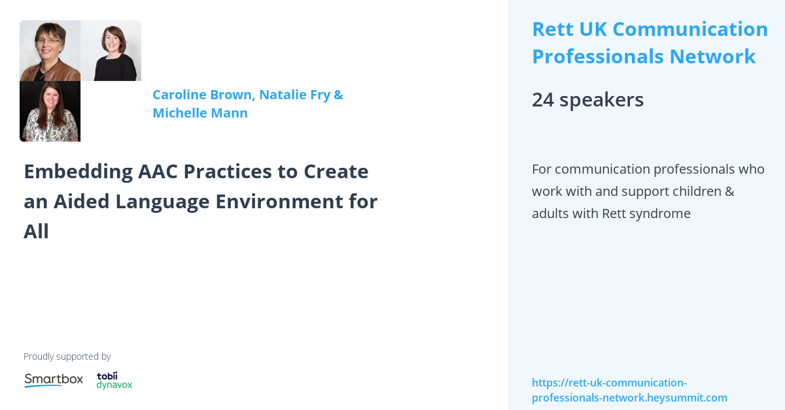
Task: Click the Tobii Dynavox sponsor logo
Action: click(x=114, y=381)
